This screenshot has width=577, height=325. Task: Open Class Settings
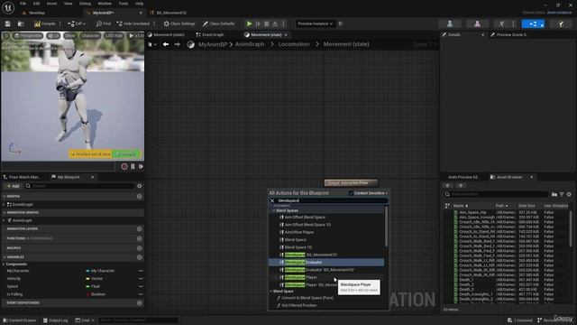tap(179, 23)
